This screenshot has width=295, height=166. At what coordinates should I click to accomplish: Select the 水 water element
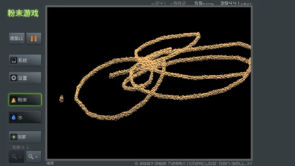coord(25,117)
